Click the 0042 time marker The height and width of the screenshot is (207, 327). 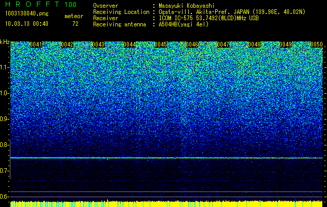tap(67, 45)
